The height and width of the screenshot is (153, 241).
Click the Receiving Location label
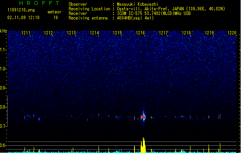tap(89, 9)
